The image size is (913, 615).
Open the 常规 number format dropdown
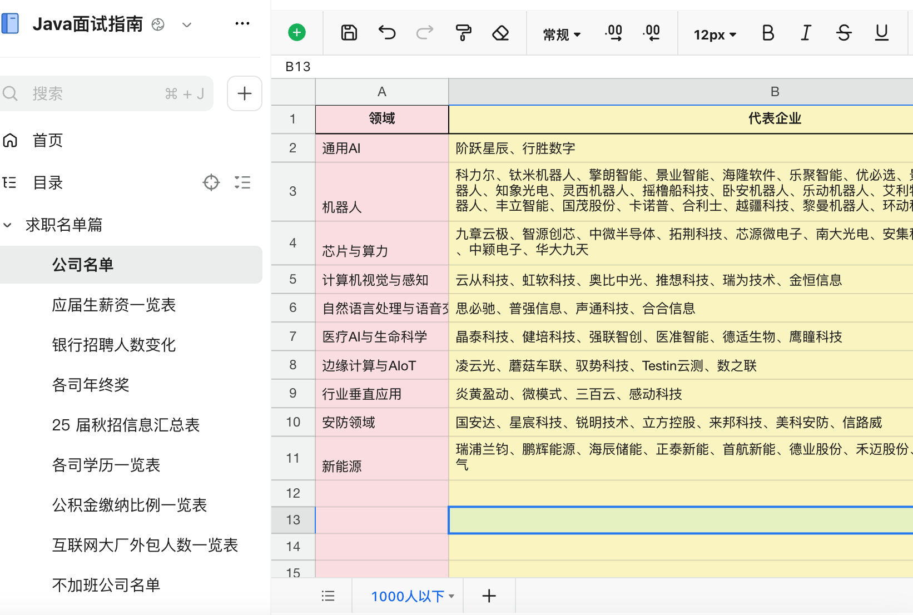pyautogui.click(x=562, y=34)
